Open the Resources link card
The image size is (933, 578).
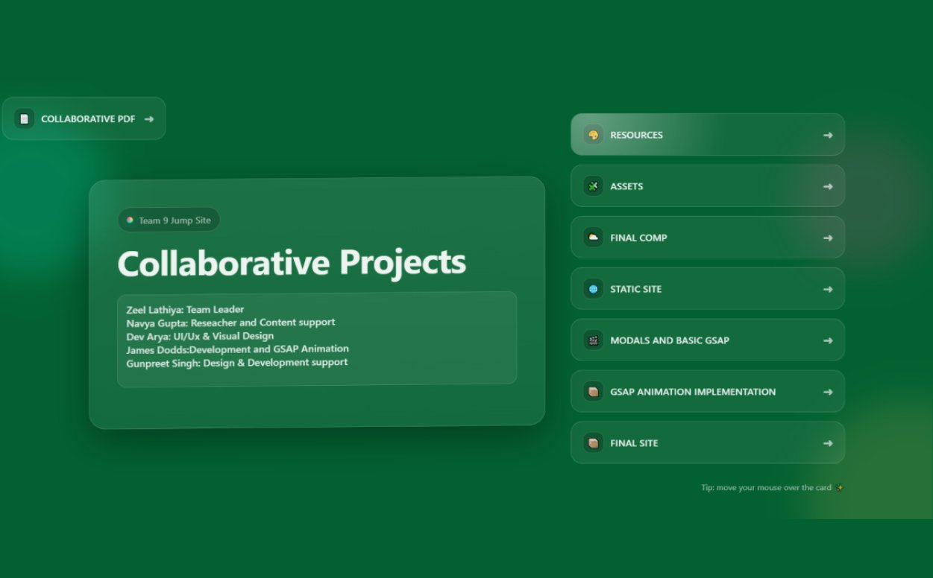[707, 135]
